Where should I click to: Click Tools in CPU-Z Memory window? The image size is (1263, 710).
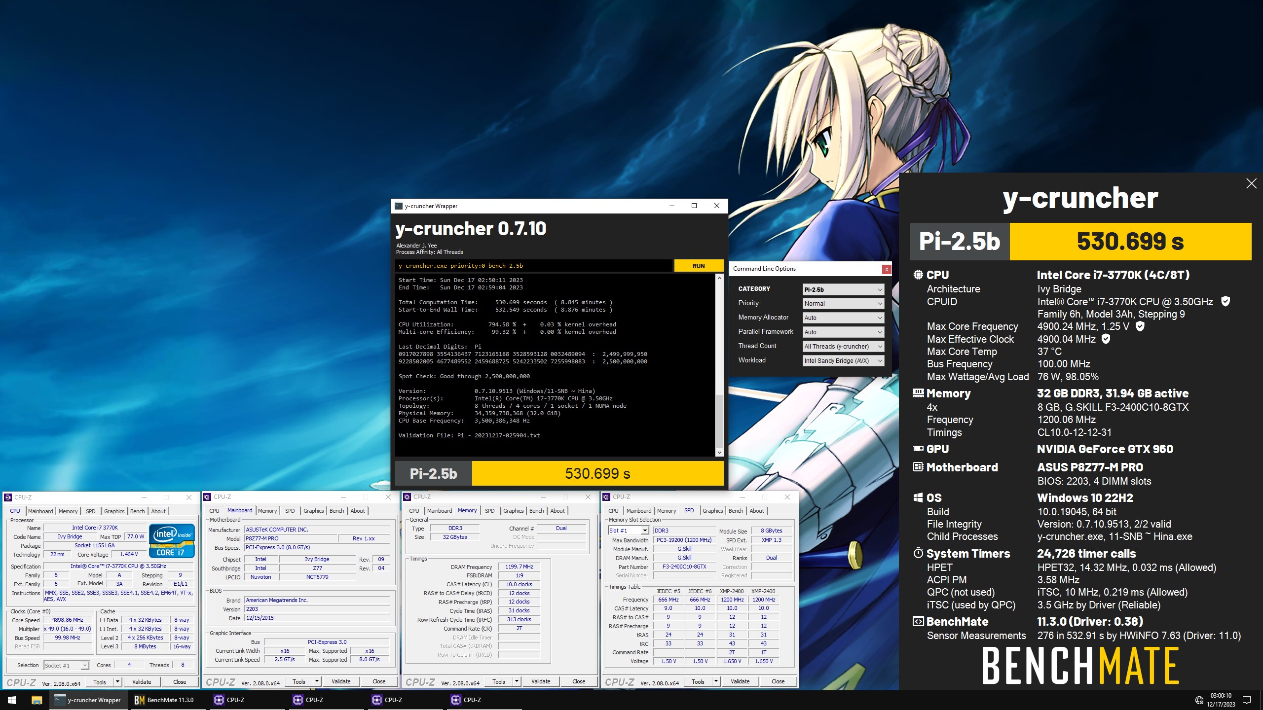(x=499, y=682)
